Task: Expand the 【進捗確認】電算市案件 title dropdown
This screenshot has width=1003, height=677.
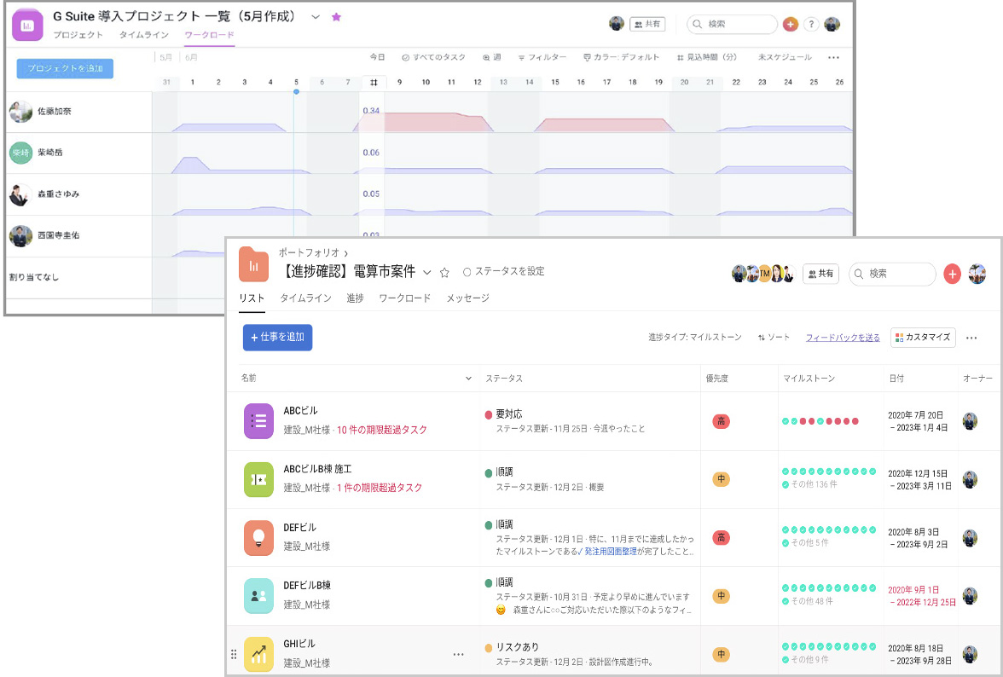Action: 427,272
